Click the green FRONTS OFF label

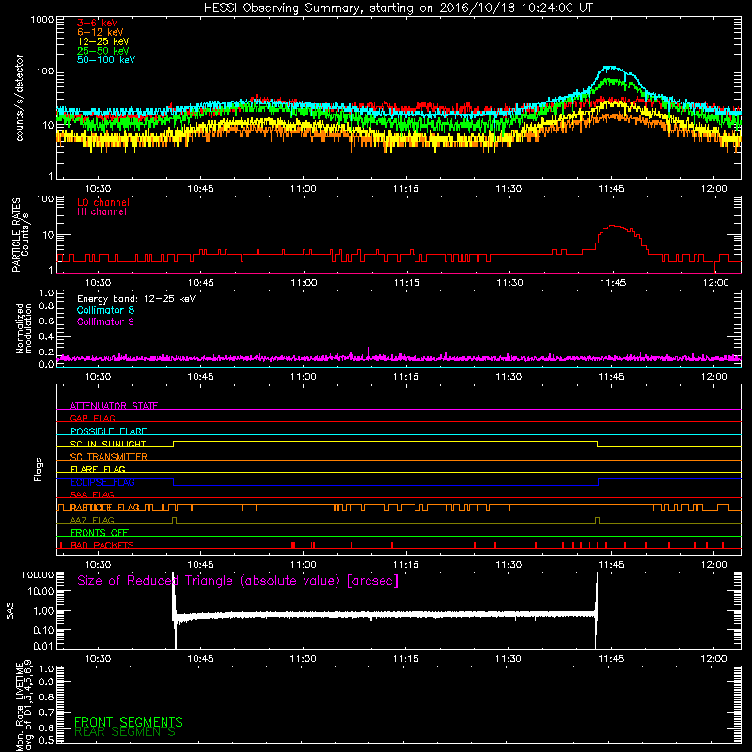100,533
